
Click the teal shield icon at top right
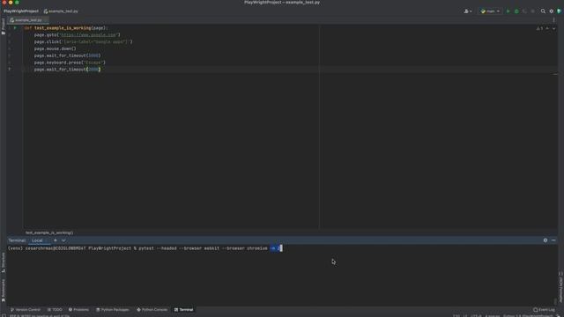tap(559, 11)
